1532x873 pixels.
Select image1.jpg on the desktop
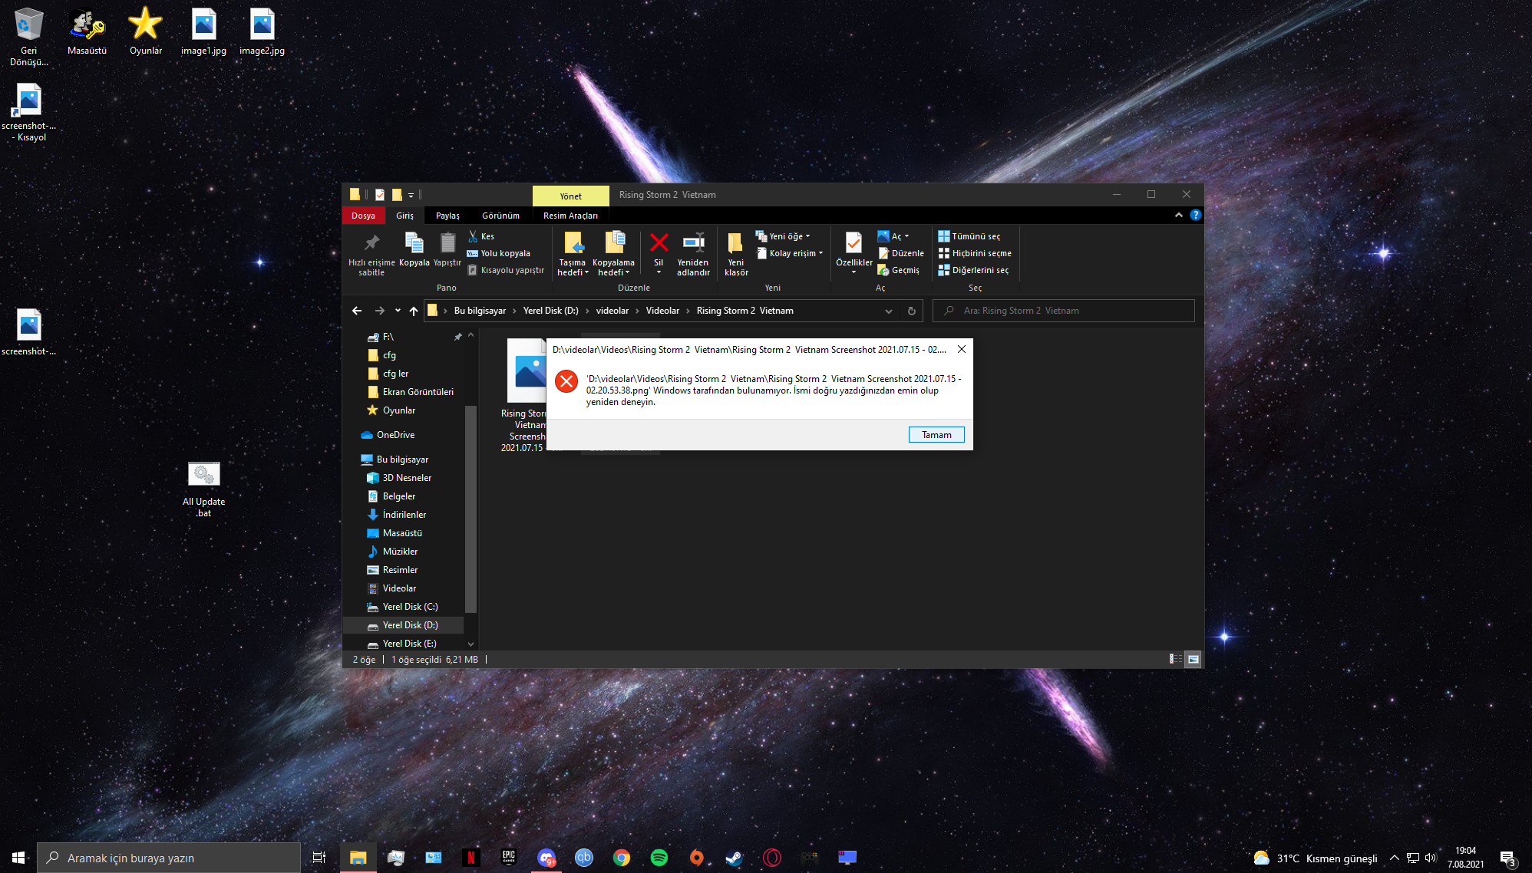(x=203, y=31)
